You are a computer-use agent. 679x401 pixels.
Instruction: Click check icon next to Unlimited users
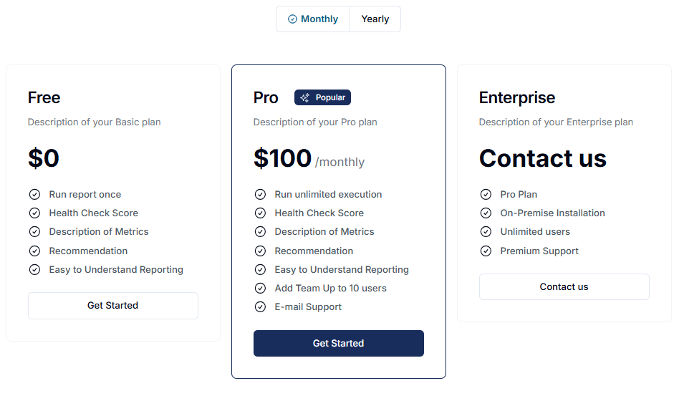486,232
